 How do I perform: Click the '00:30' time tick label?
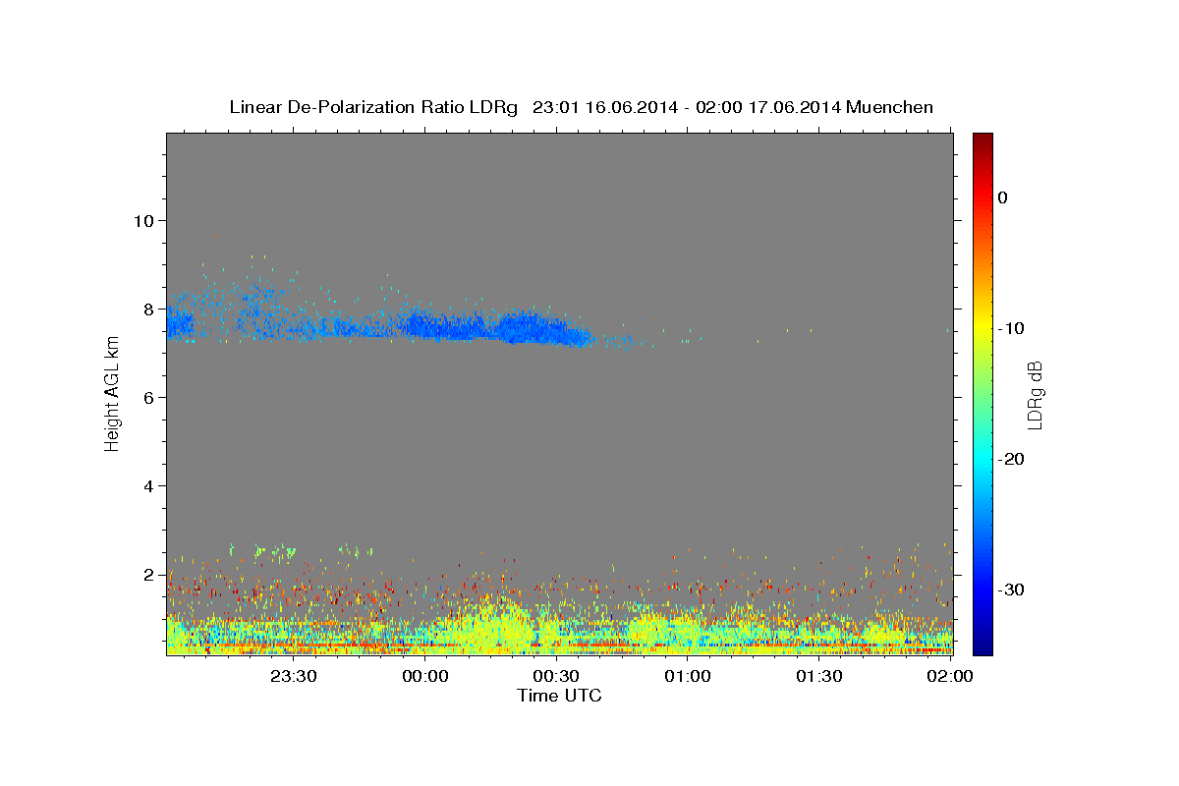556,676
